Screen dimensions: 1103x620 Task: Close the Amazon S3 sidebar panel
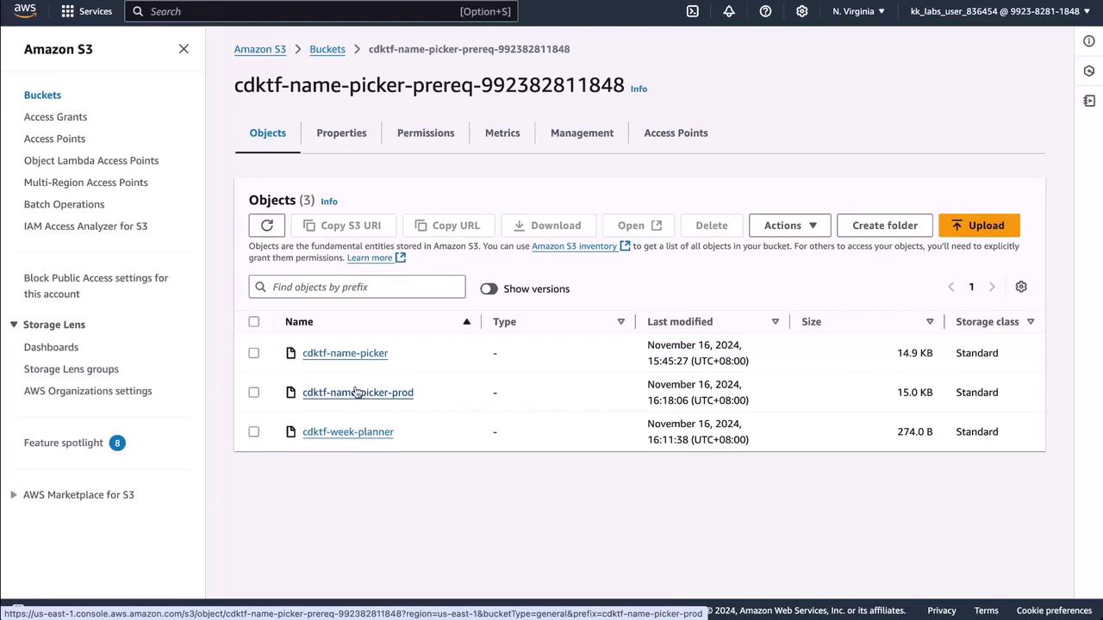[184, 49]
